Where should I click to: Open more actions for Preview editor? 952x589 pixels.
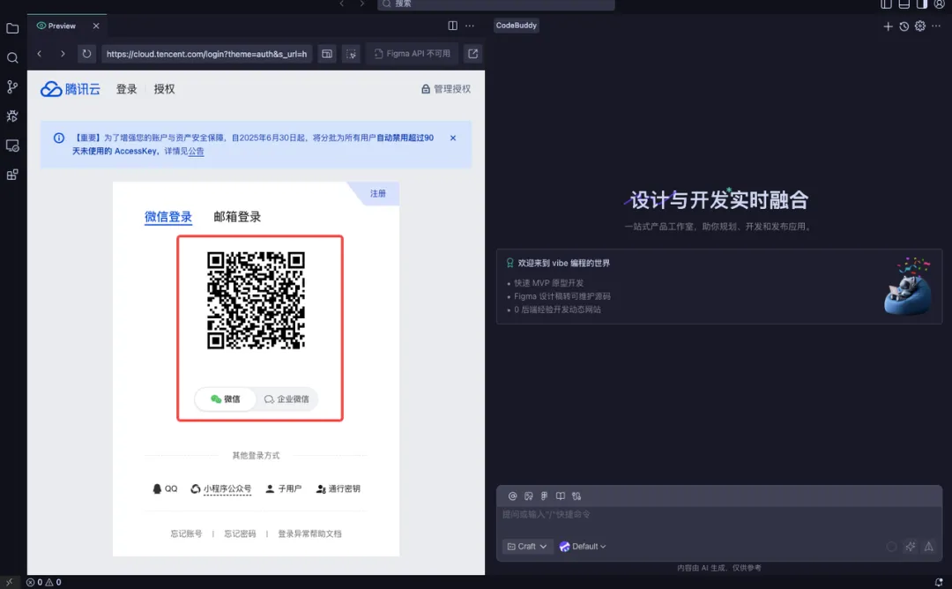pyautogui.click(x=470, y=26)
